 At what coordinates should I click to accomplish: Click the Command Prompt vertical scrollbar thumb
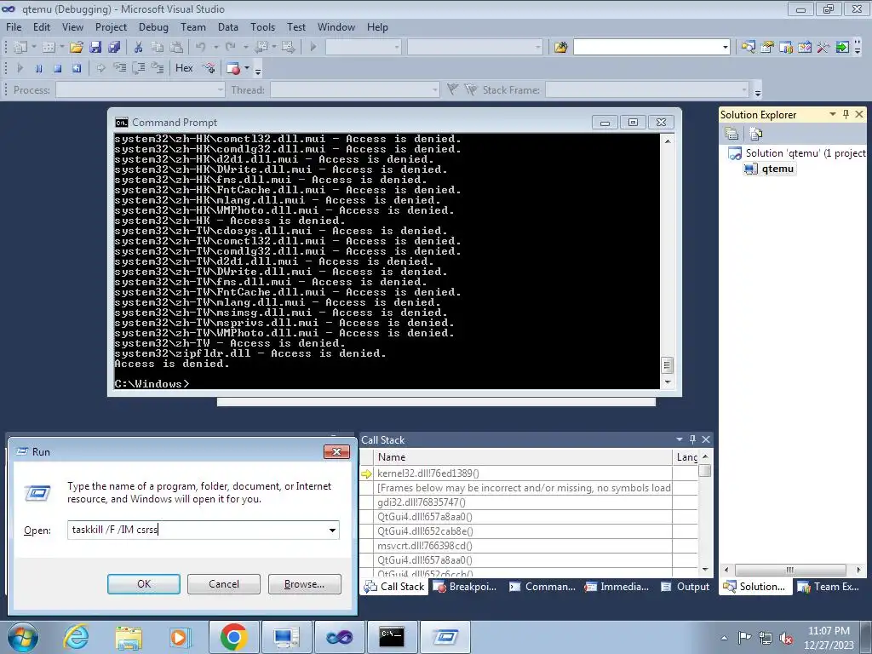pos(667,365)
